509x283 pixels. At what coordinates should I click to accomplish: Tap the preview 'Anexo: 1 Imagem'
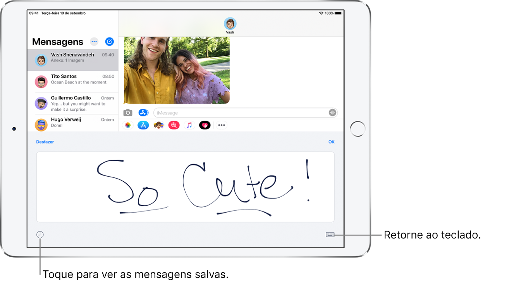(67, 61)
